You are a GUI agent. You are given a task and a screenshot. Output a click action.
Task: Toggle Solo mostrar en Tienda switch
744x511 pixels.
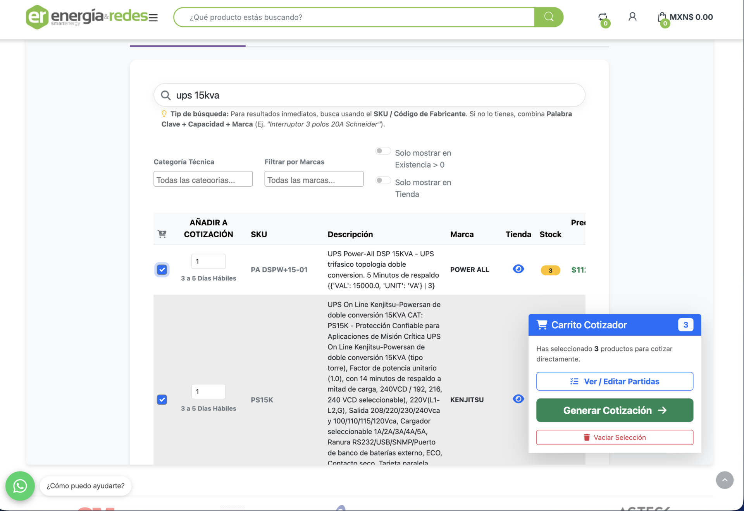[383, 180]
